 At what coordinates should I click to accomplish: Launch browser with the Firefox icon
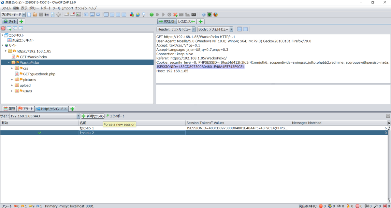coord(215,15)
